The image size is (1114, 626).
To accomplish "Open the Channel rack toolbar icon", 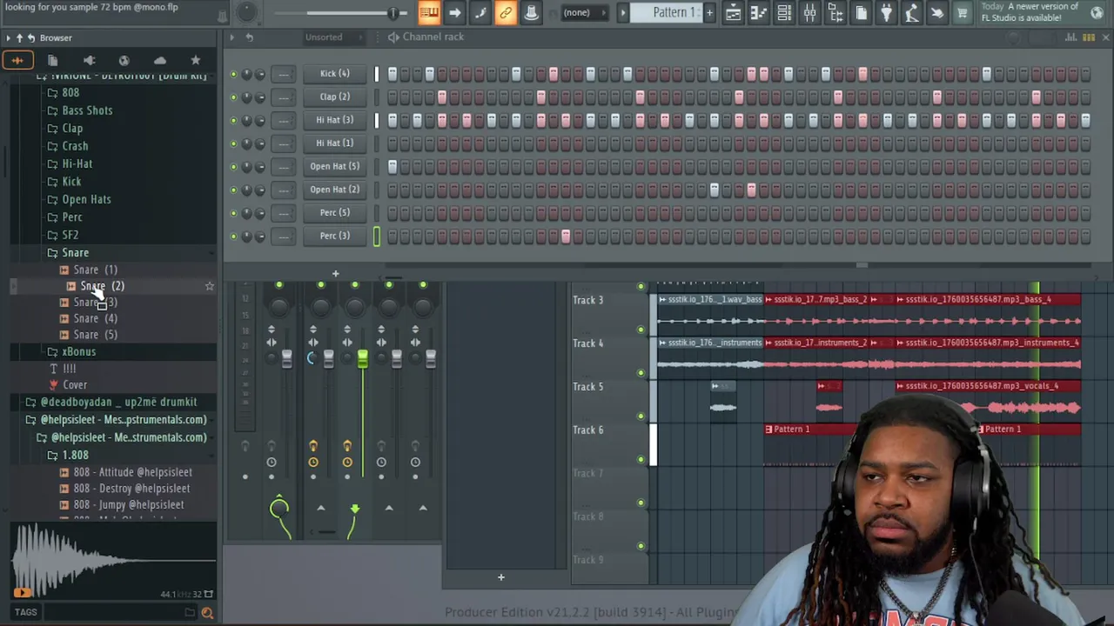I will [x=784, y=12].
